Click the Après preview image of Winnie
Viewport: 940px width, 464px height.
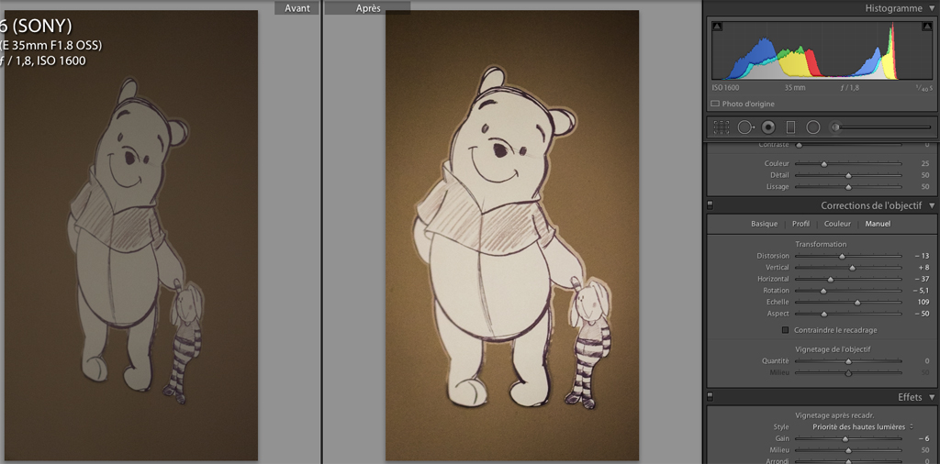point(512,236)
